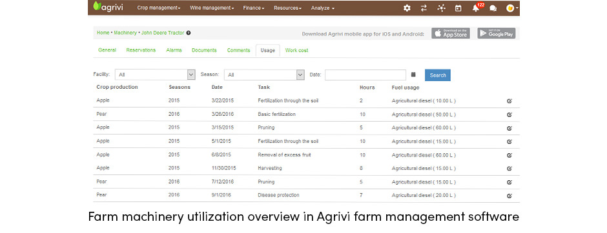Click the Date column header
607x233 pixels.
(x=217, y=87)
